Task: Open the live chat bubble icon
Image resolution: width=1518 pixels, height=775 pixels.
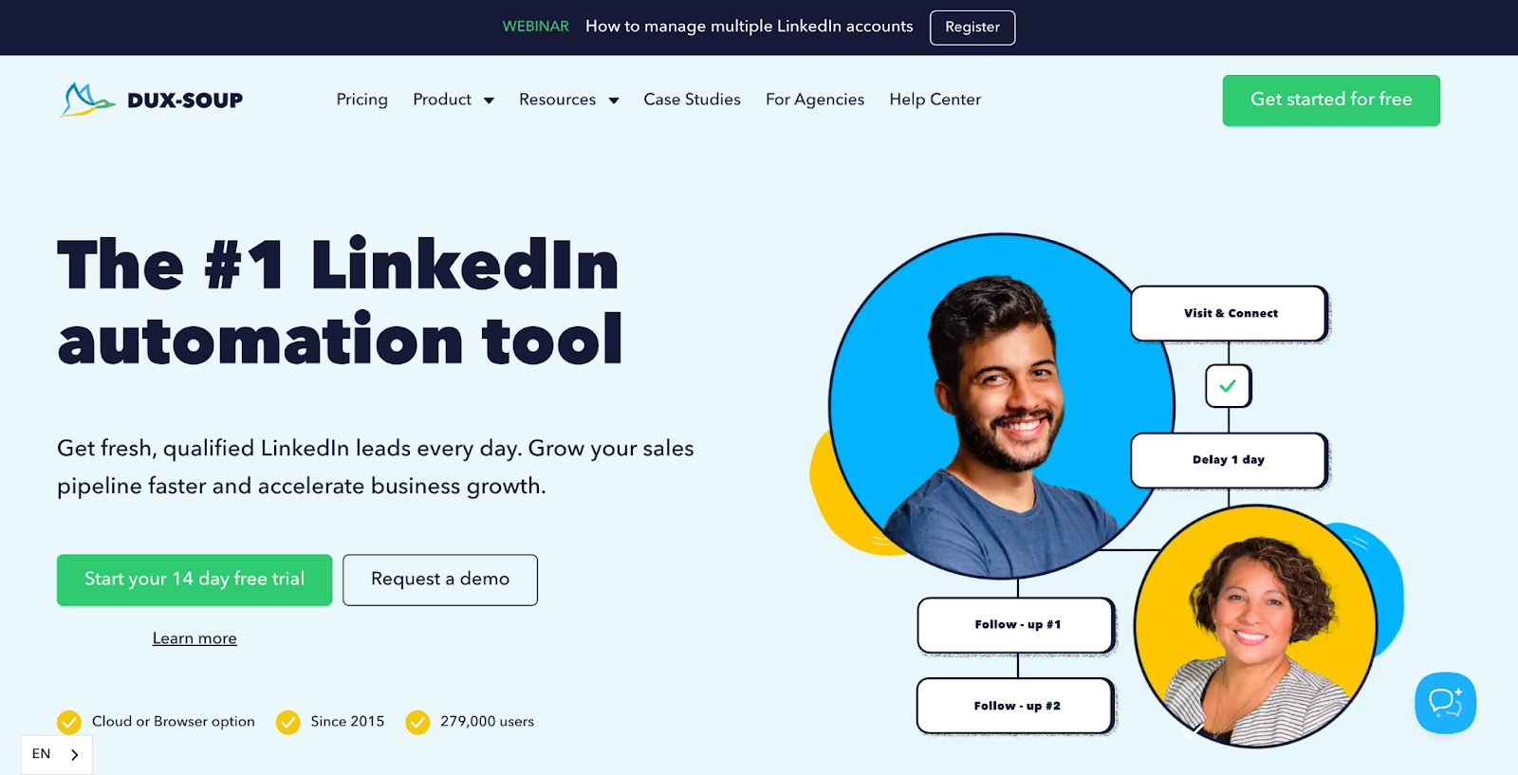Action: tap(1445, 703)
